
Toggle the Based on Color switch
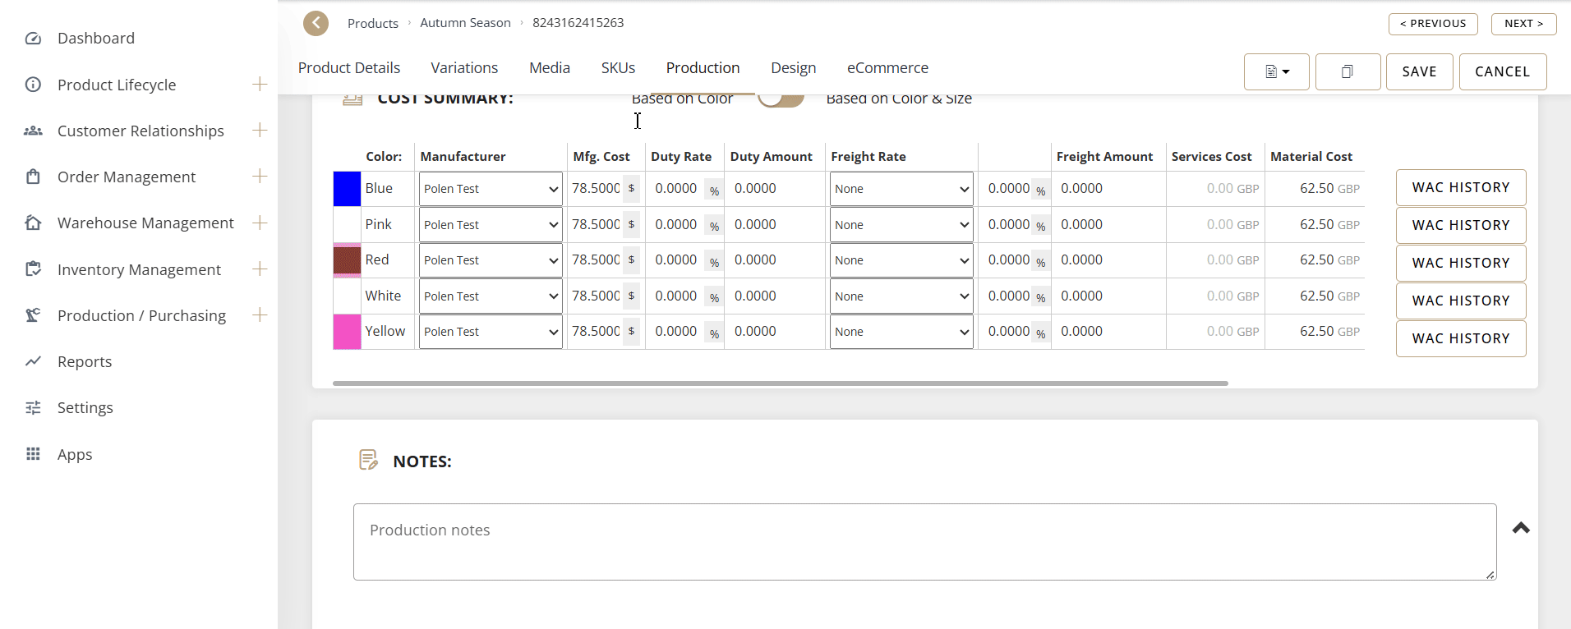pyautogui.click(x=780, y=99)
